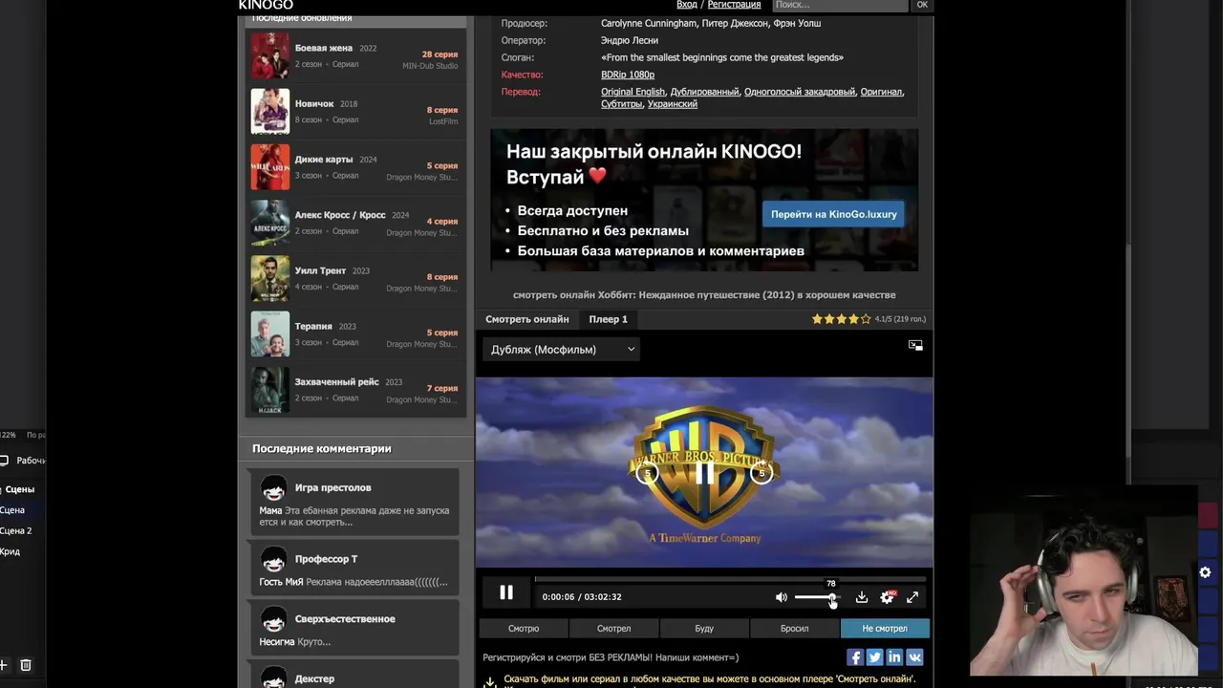Mark status as Смотрю
Screen dimensions: 1223x688
tap(524, 629)
